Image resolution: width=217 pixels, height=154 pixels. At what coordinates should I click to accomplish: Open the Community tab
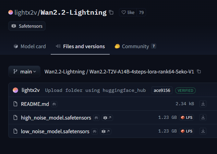(135, 46)
